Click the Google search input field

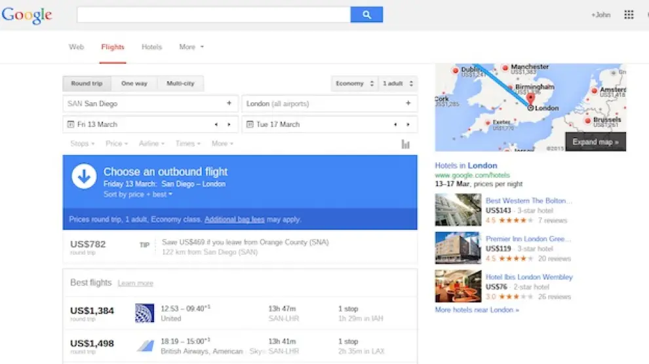(213, 14)
